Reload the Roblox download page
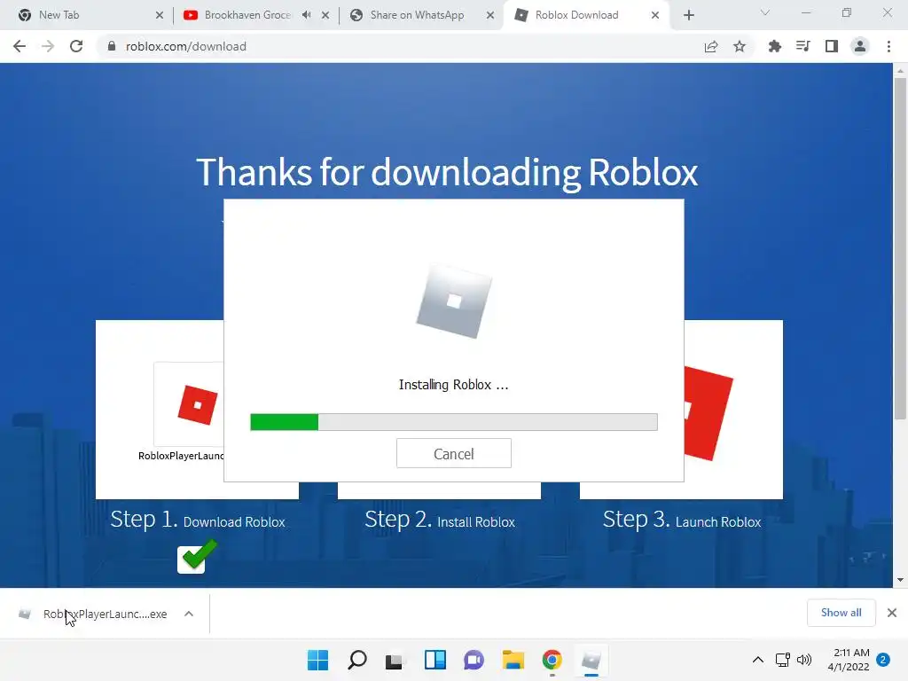 coord(76,46)
